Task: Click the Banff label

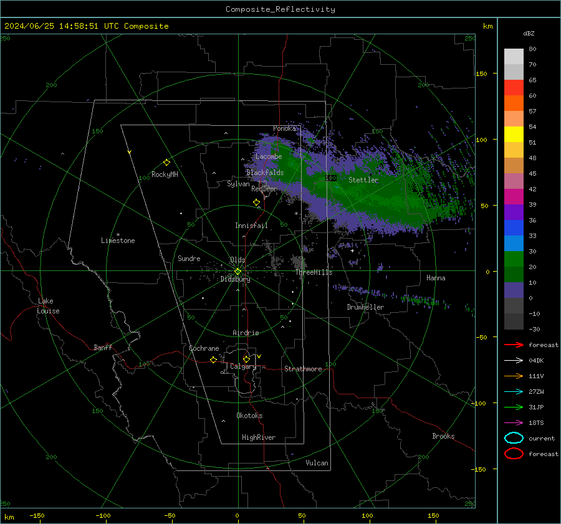Action: [x=103, y=347]
